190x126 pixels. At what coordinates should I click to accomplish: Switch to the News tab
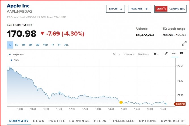click(39, 121)
